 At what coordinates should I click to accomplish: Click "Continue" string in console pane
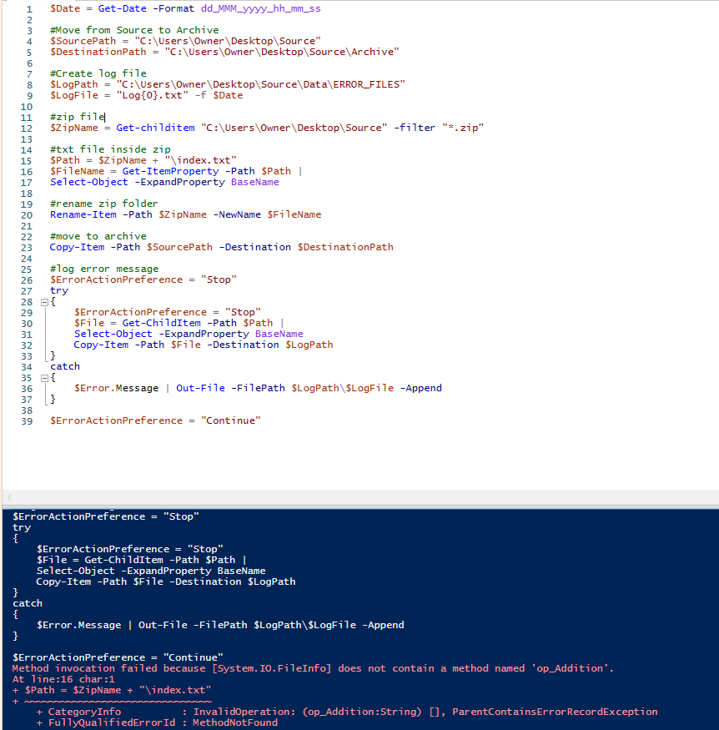tap(194, 657)
